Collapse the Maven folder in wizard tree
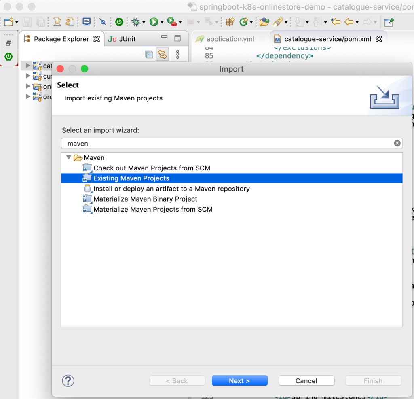The image size is (414, 399). pos(68,157)
